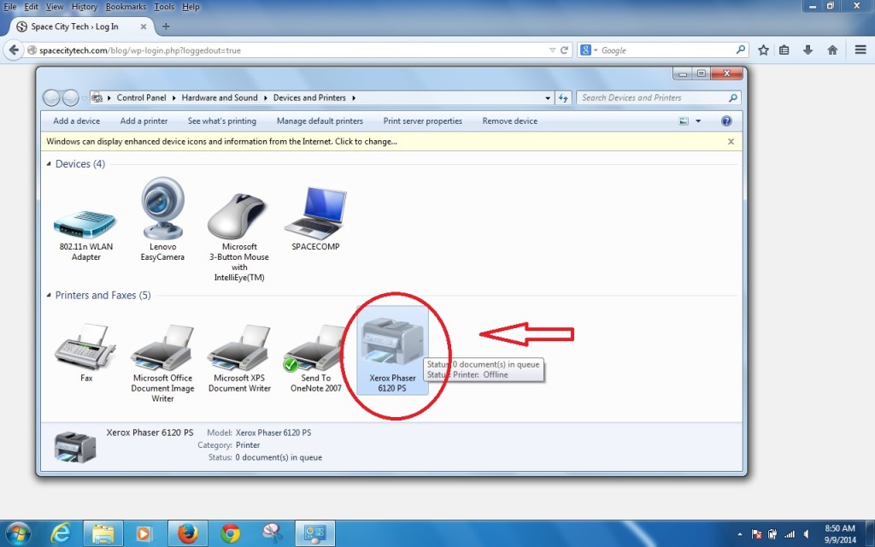Go to Firefox home page
The width and height of the screenshot is (875, 547).
click(x=832, y=50)
